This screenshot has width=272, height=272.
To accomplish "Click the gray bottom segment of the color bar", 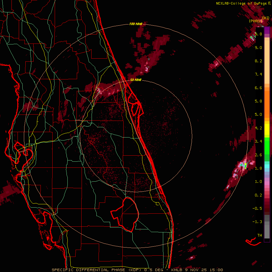I will tap(267, 230).
